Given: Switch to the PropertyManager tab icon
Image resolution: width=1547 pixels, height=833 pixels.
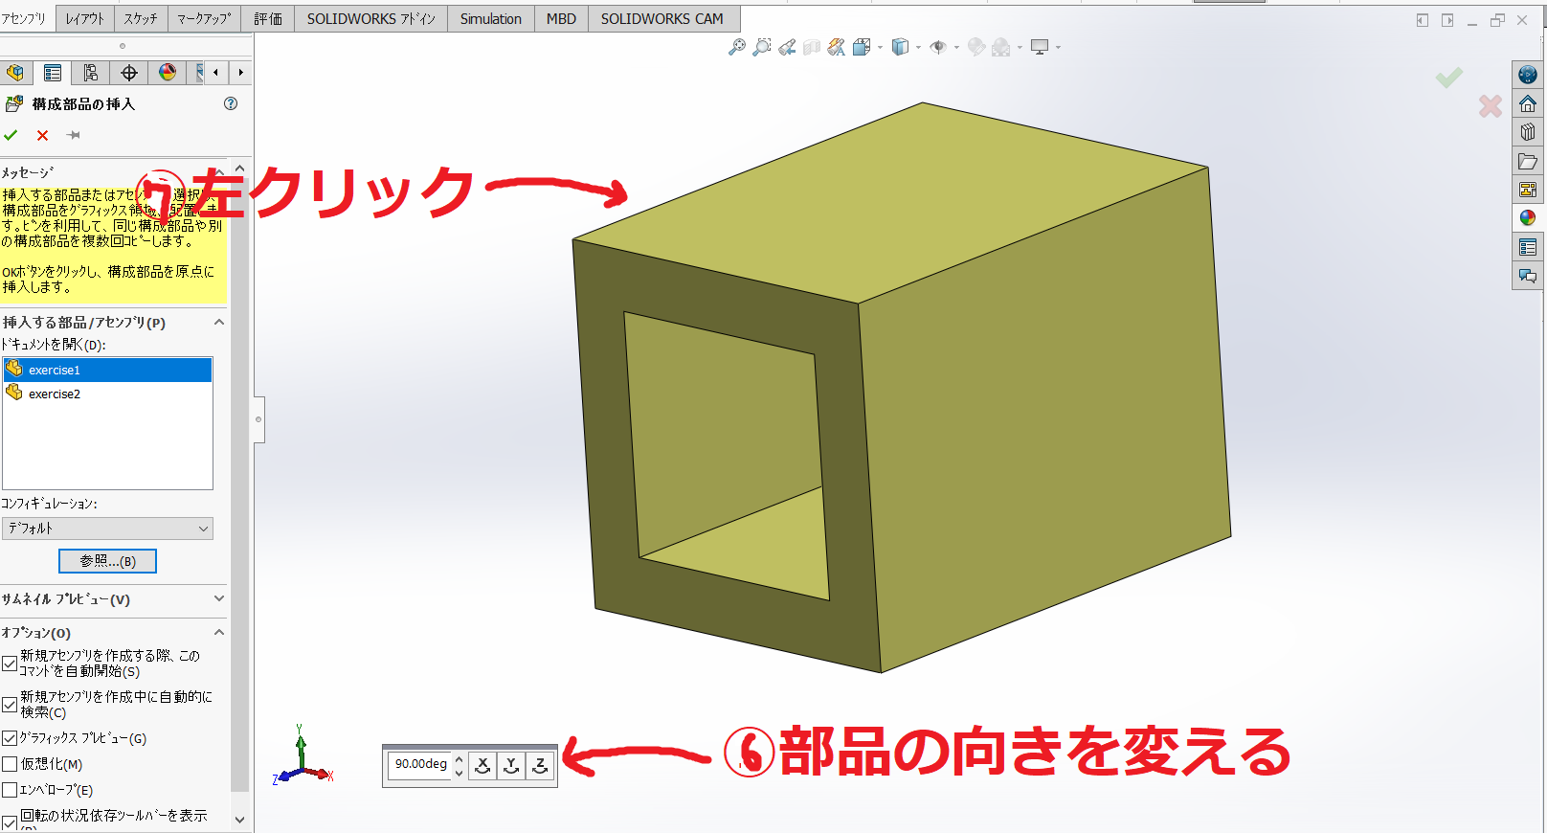Looking at the screenshot, I should (53, 73).
